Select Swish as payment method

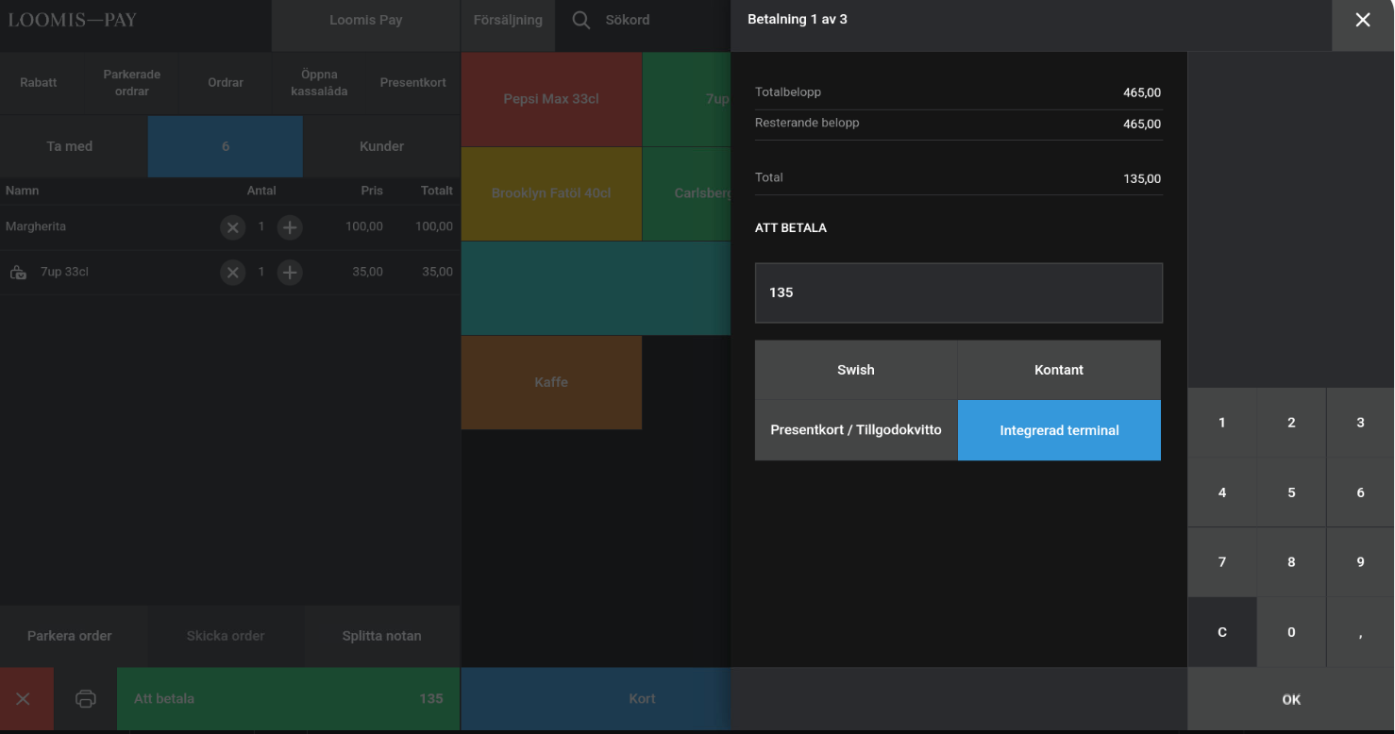pos(855,370)
